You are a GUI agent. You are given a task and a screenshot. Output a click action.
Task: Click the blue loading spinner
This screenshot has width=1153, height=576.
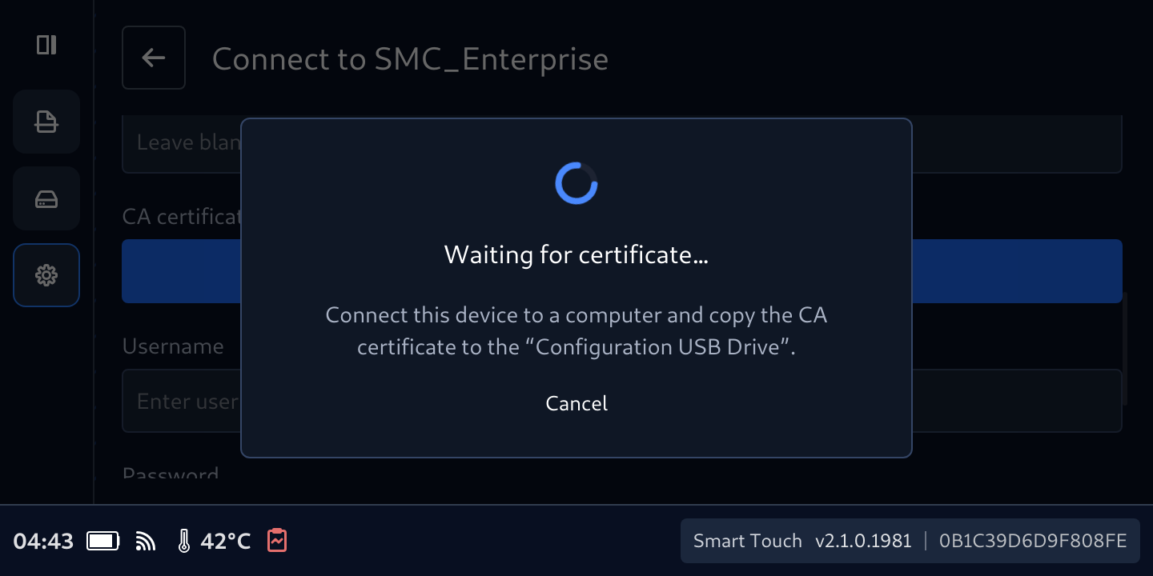coord(576,183)
